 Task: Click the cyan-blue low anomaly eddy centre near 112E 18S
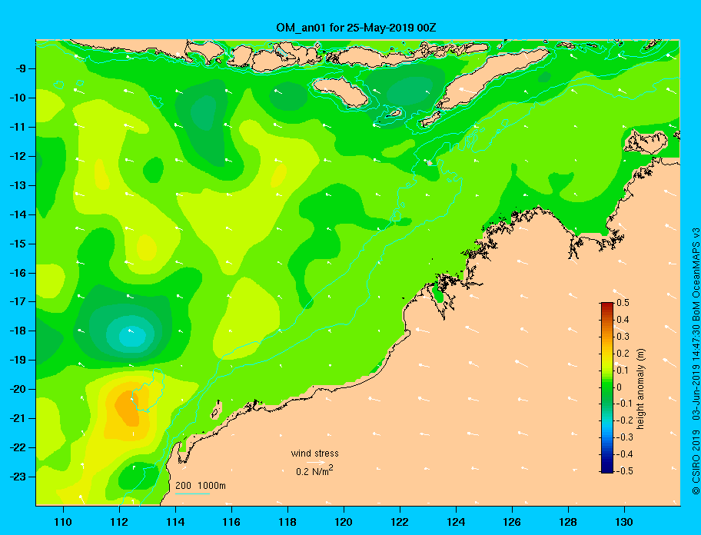[132, 335]
